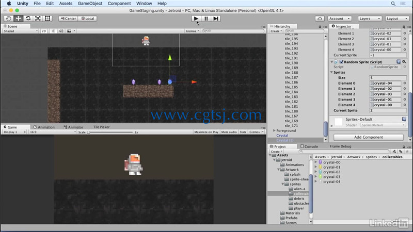This screenshot has height=232, width=413.
Task: Open object picker for Element 0 crystal-04
Action: pyautogui.click(x=405, y=83)
